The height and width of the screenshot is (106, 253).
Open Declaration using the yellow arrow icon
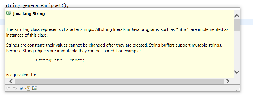click(28, 88)
